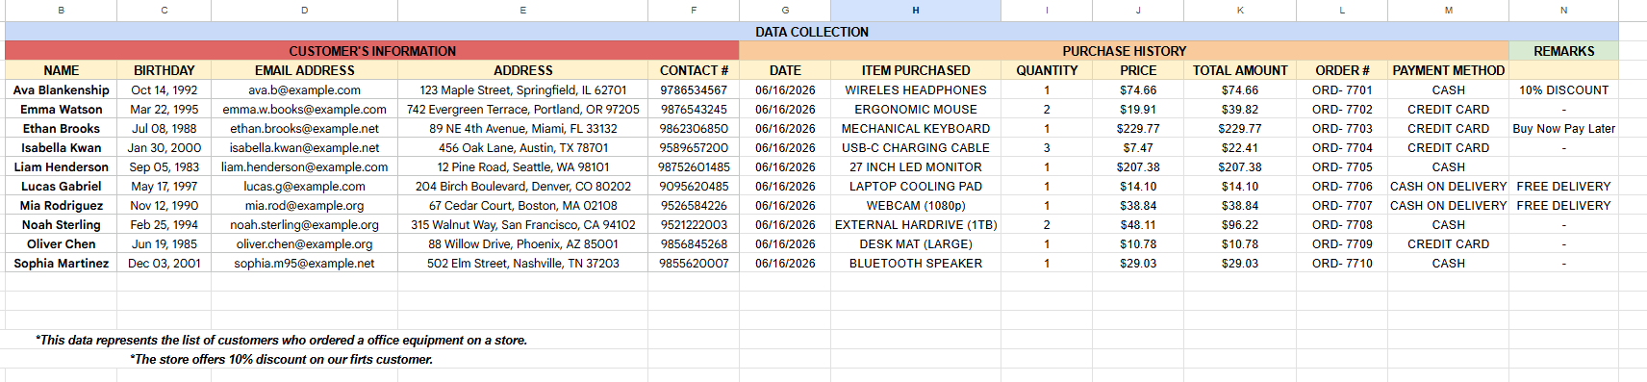Click the Noah Sterling name cell

coord(61,224)
